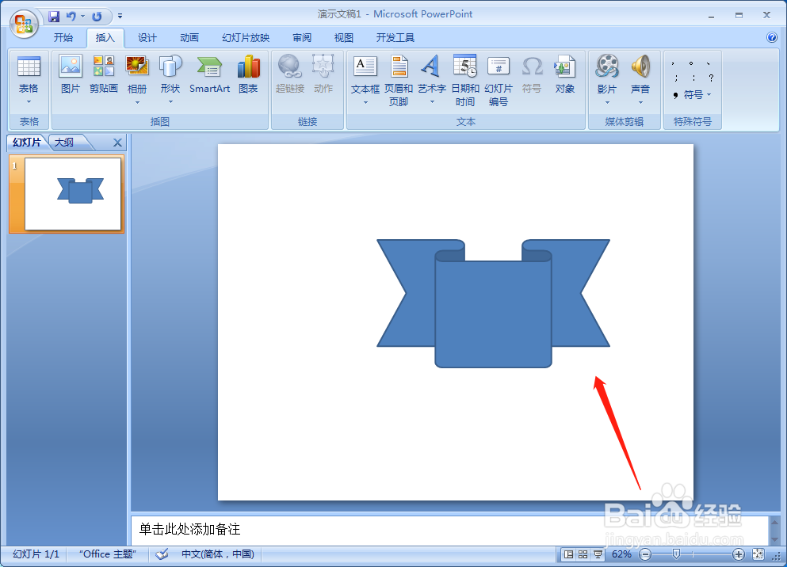The image size is (787, 567).
Task: Save the presentation with the floppy icon
Action: [x=54, y=17]
